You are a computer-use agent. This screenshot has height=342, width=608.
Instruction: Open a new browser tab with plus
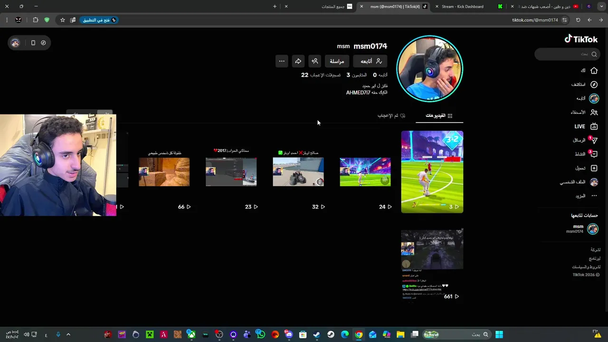275,7
